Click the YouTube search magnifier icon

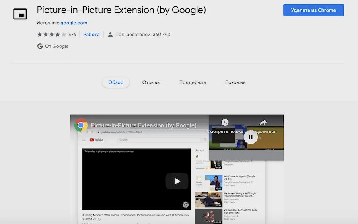coord(205,140)
